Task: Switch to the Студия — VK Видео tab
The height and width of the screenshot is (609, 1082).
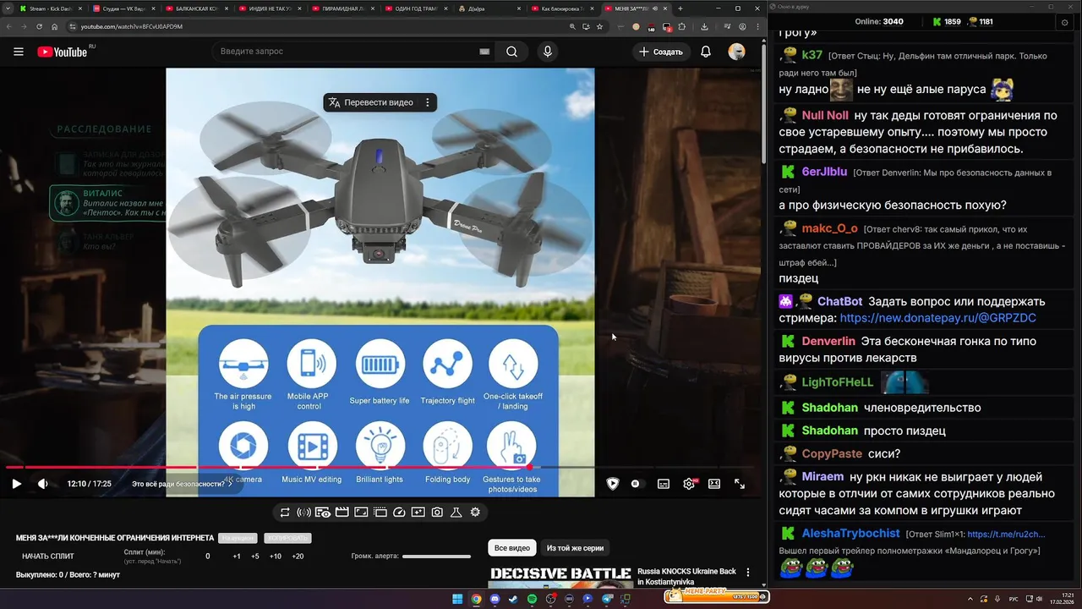Action: (123, 8)
